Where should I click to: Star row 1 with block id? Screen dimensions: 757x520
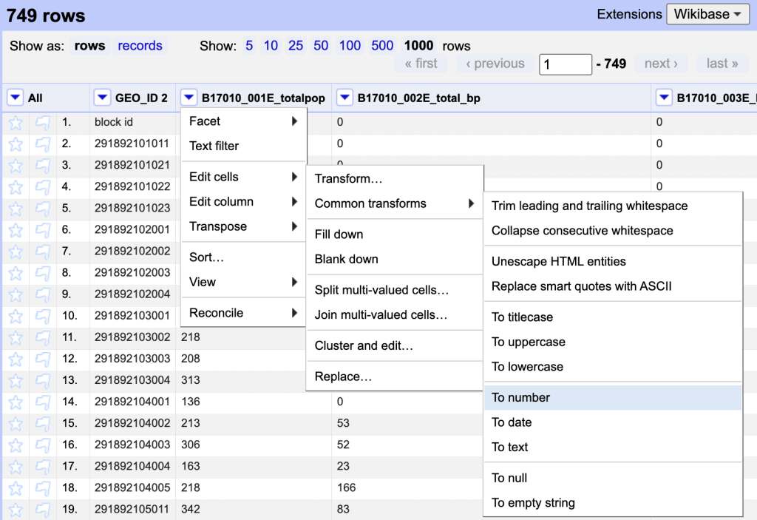16,123
